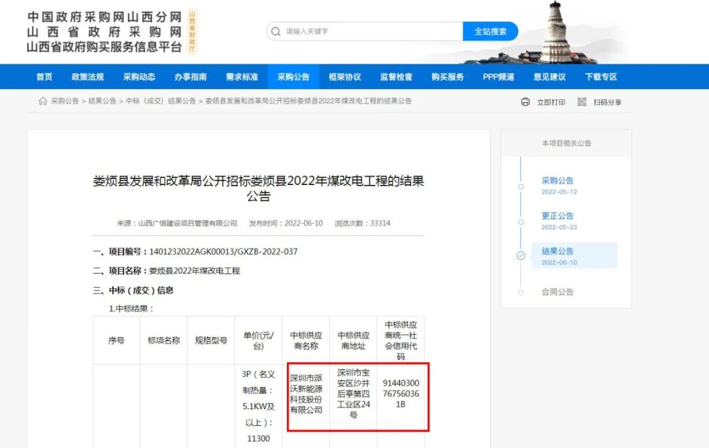Click the checked 结果公告 timeline marker
The height and width of the screenshot is (448, 709).
click(521, 256)
